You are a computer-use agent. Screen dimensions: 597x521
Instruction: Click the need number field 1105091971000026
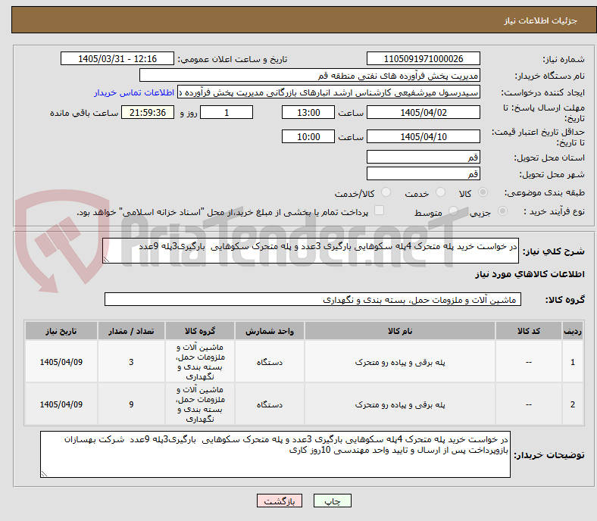(423, 58)
